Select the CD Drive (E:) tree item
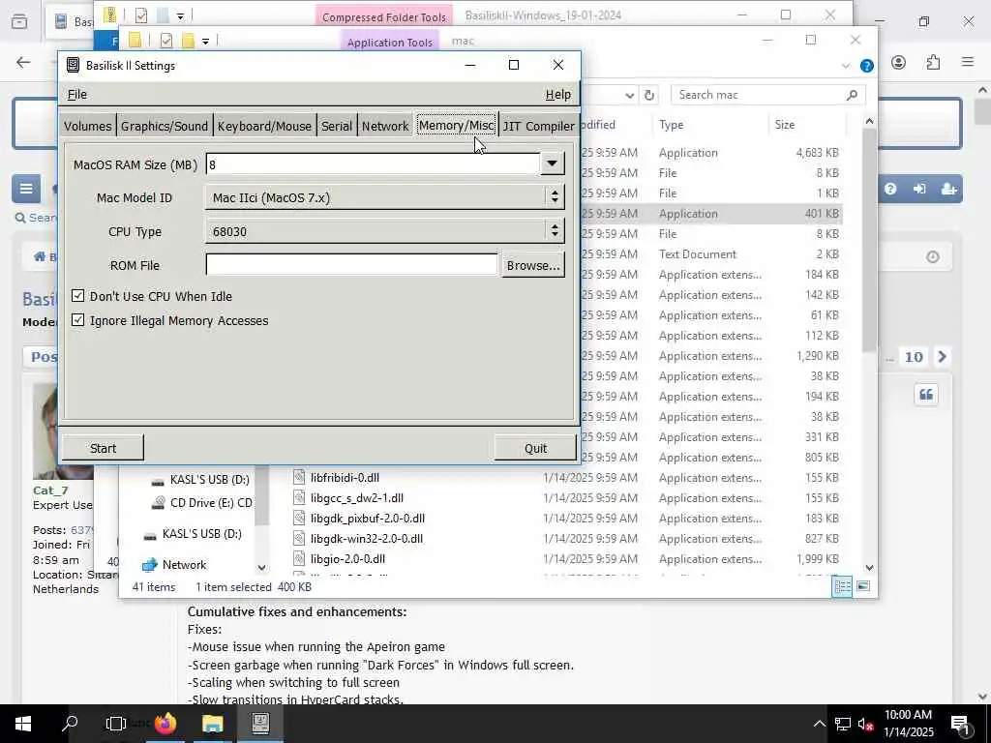 pos(202,503)
